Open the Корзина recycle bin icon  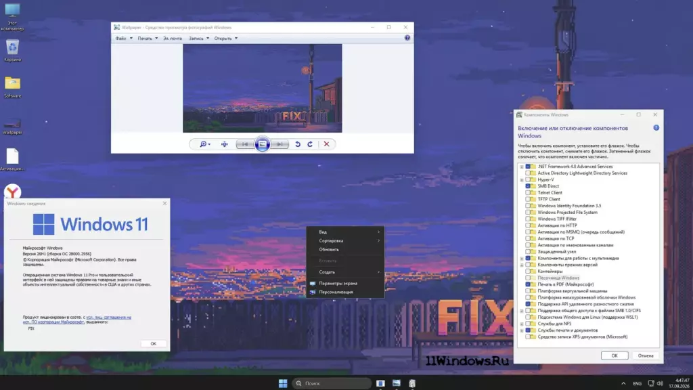[12, 50]
